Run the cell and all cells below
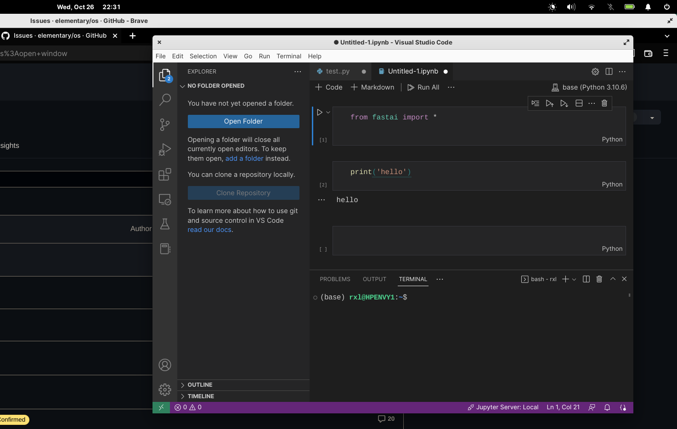Screen dimensions: 677x429 [x=564, y=103]
